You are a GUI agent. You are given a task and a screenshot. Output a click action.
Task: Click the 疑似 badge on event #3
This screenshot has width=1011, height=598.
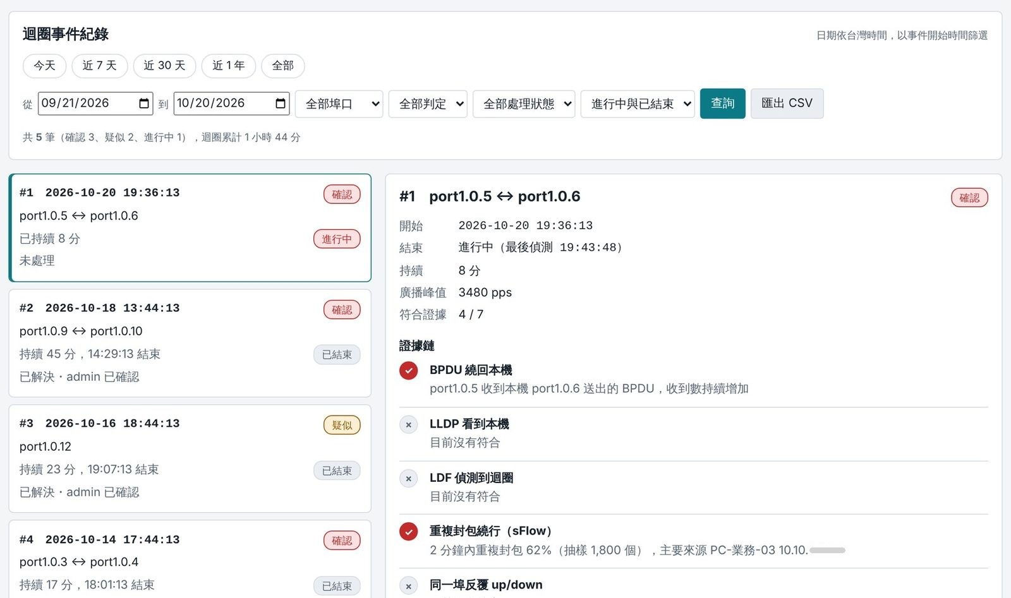pyautogui.click(x=342, y=426)
